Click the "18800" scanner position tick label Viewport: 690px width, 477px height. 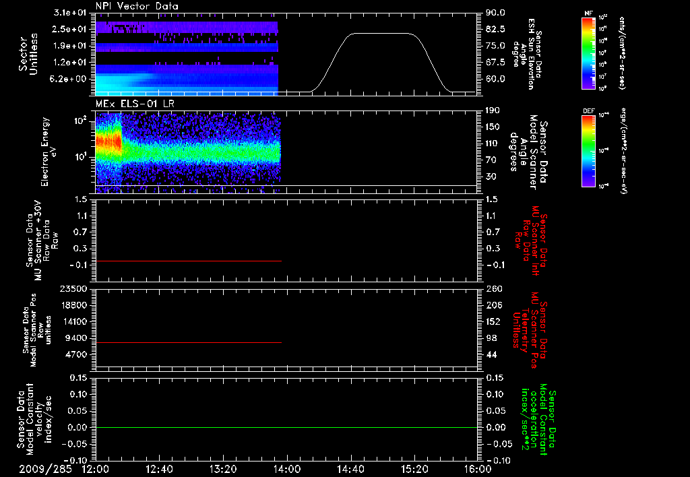[x=75, y=305]
